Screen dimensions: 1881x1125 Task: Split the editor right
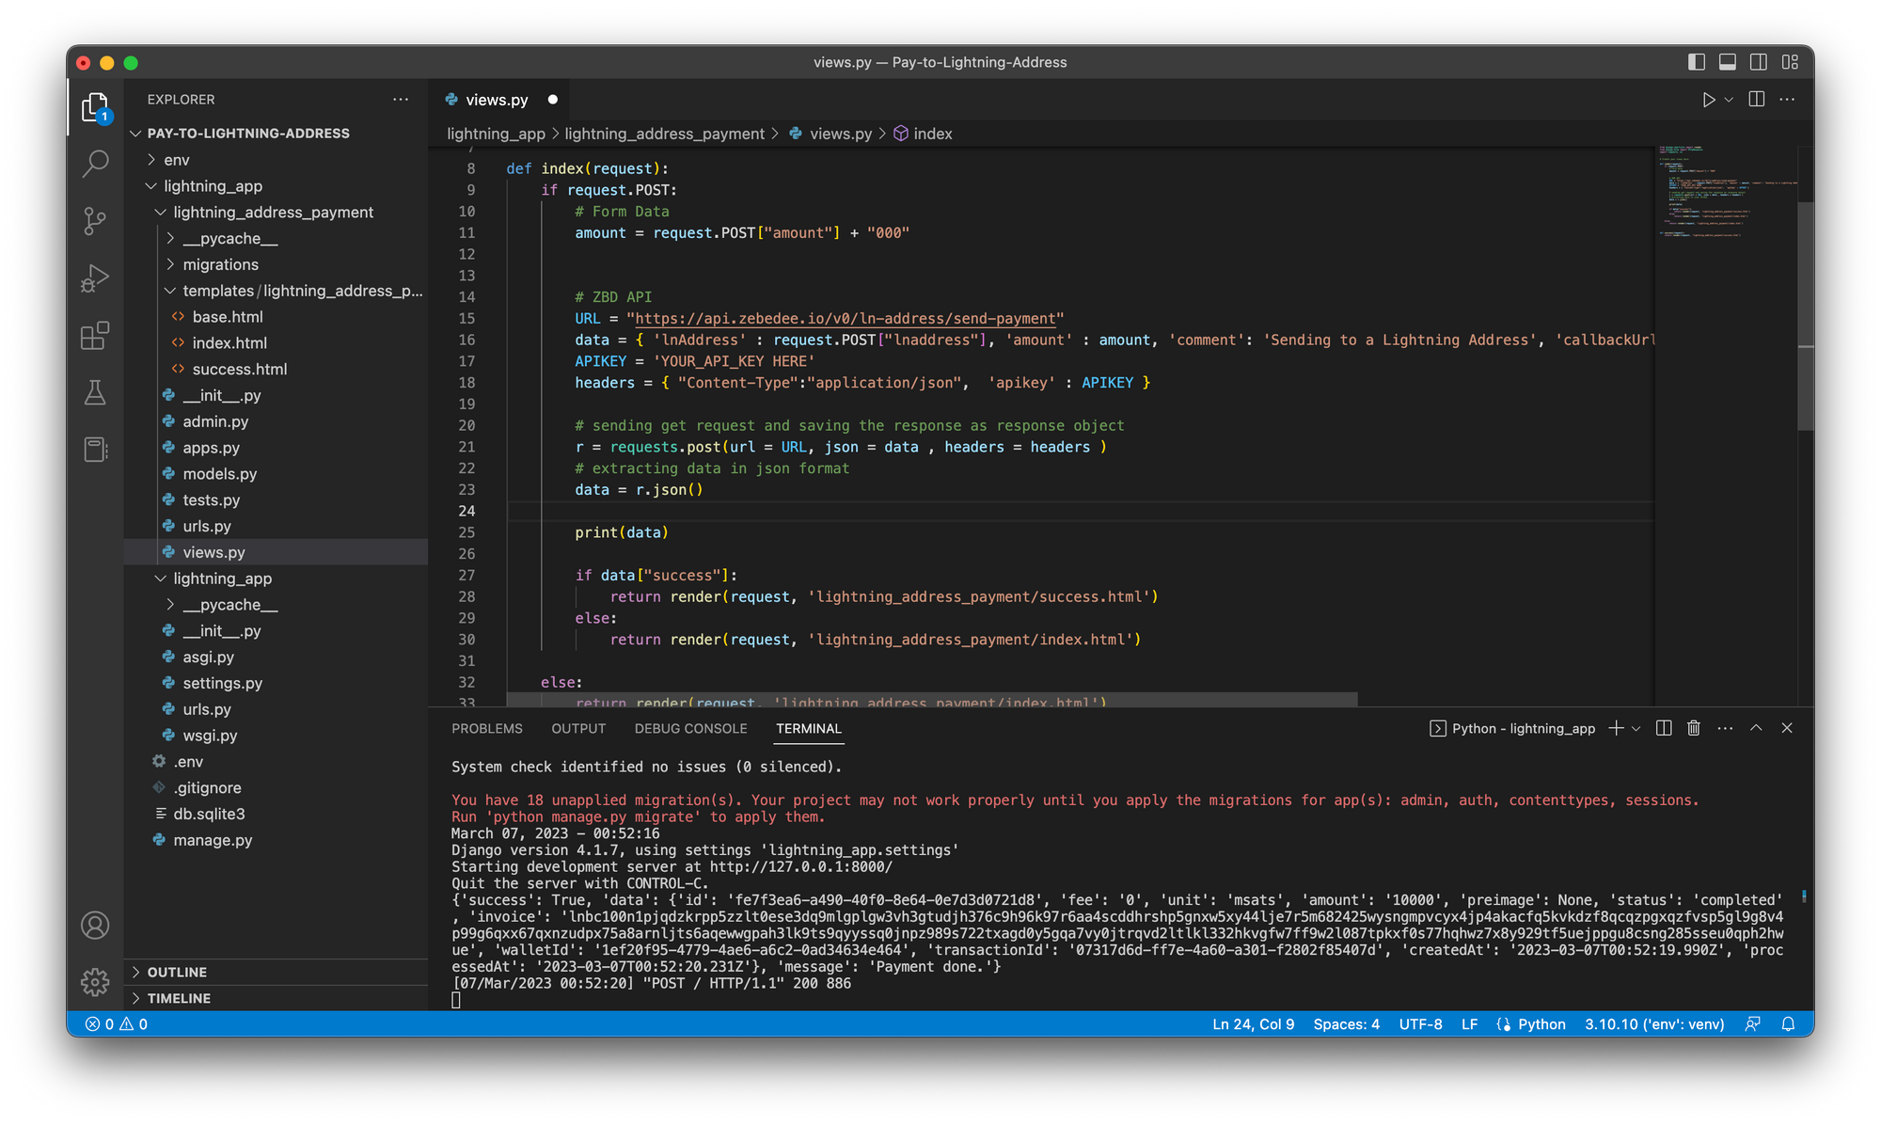tap(1756, 100)
